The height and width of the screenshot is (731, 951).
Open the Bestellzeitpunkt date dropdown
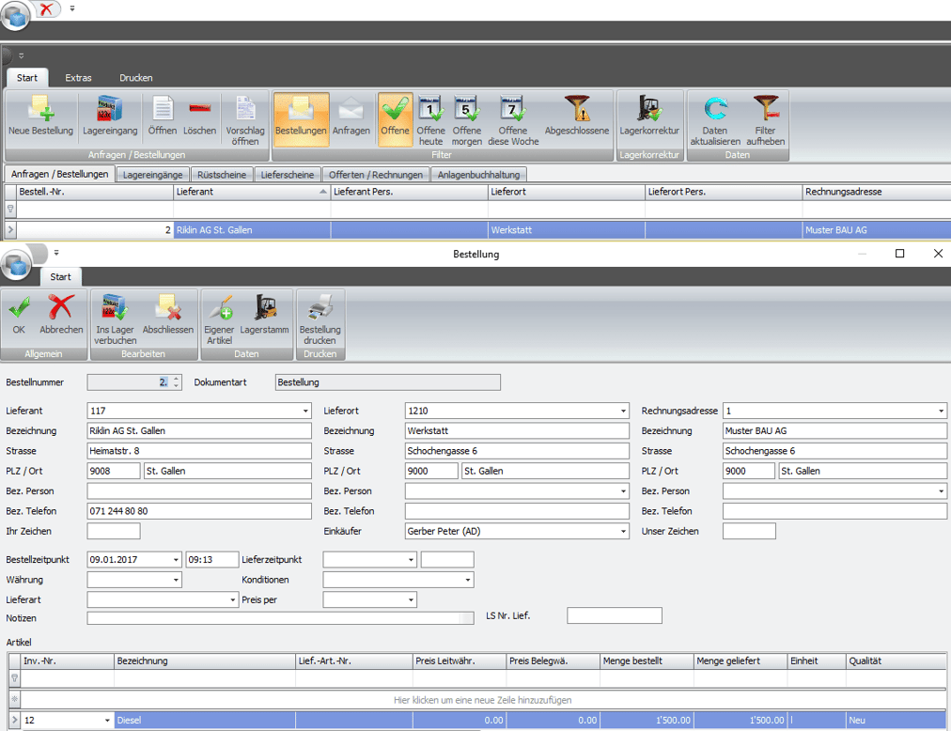coord(176,559)
